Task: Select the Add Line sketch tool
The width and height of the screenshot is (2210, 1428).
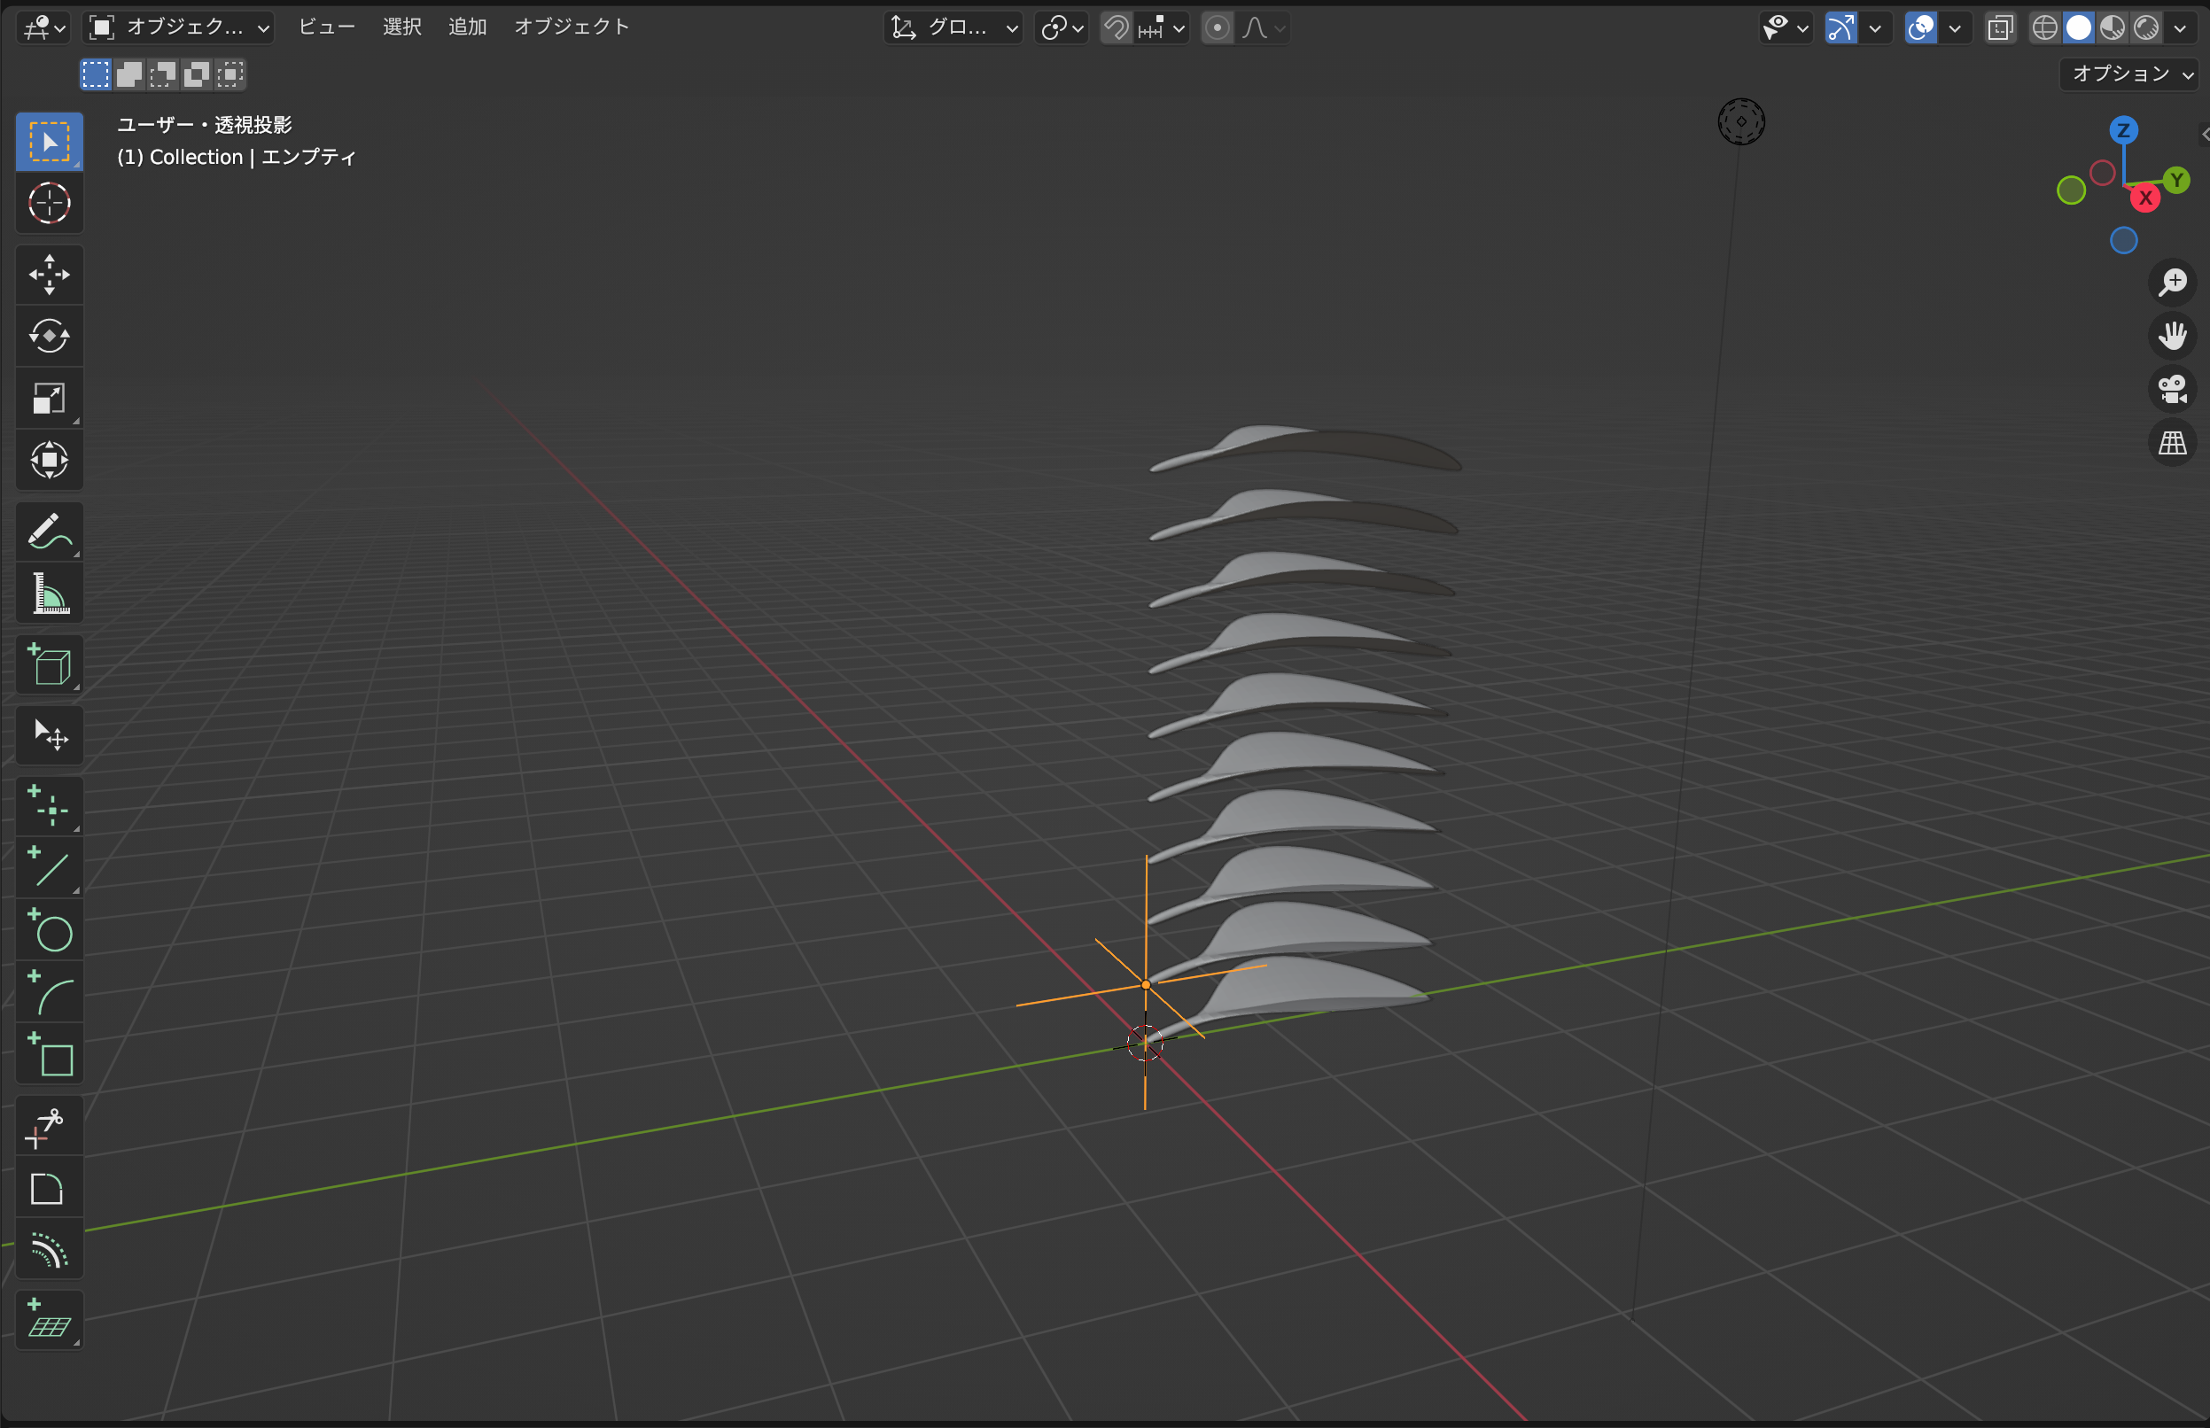Action: [49, 868]
